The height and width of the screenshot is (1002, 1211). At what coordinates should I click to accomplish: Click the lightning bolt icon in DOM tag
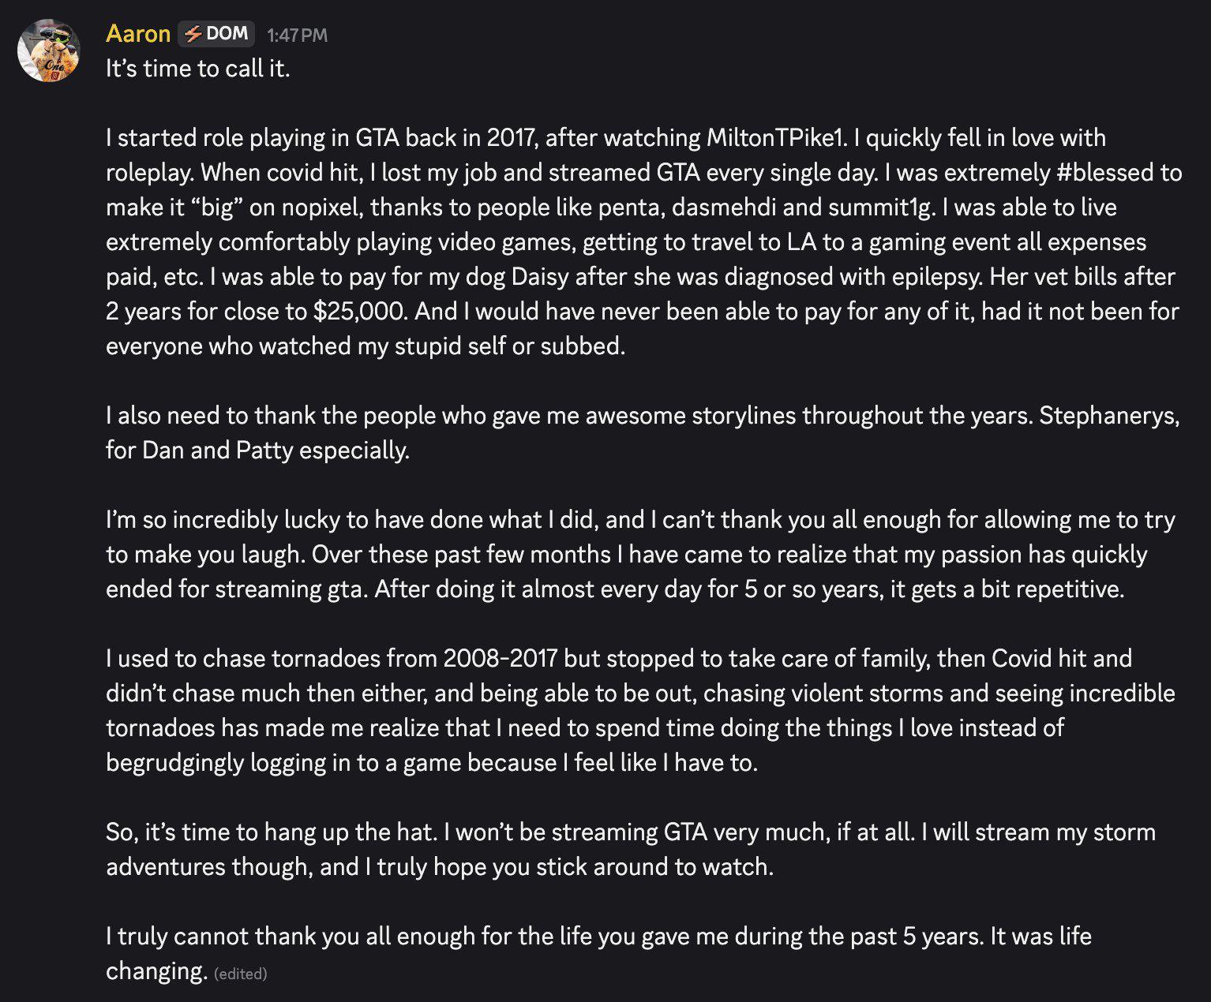pyautogui.click(x=193, y=34)
